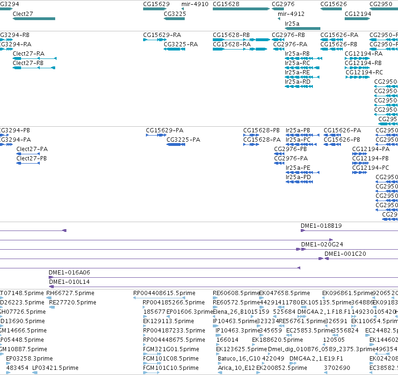Click the Clect27 gene label
398x375 pixels.
pyautogui.click(x=23, y=14)
